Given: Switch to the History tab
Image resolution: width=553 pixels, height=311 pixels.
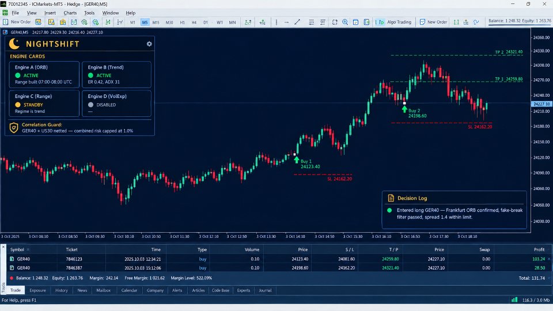Looking at the screenshot, I should (x=62, y=290).
